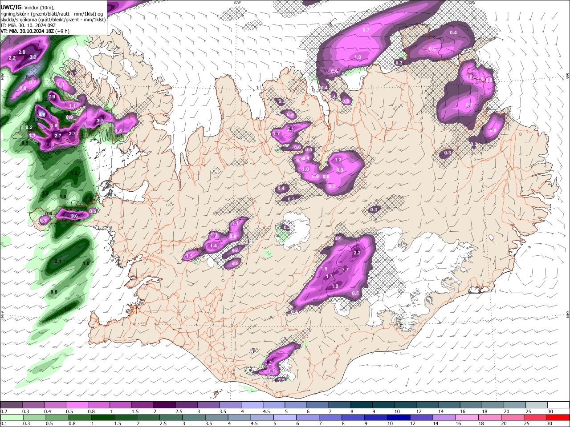Screen dimensions: 570x427
Task: Click the 'VT: Mið. 30.10.2024 18Z (+9 h)' line
Action: pyautogui.click(x=35, y=31)
